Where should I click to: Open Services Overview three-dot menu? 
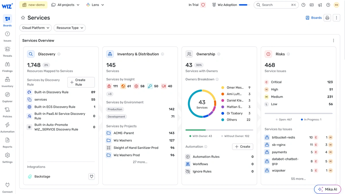(333, 41)
